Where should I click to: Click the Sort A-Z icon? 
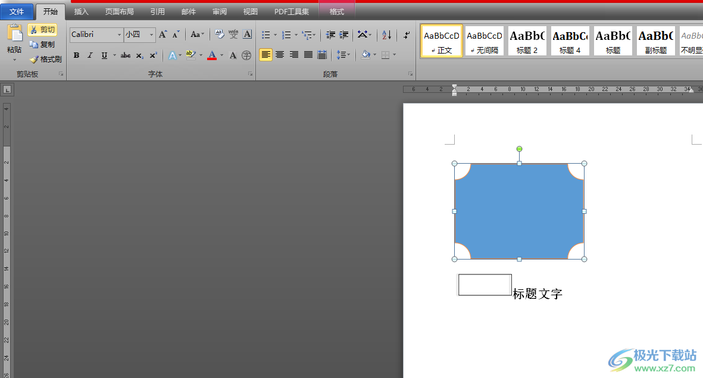click(386, 35)
